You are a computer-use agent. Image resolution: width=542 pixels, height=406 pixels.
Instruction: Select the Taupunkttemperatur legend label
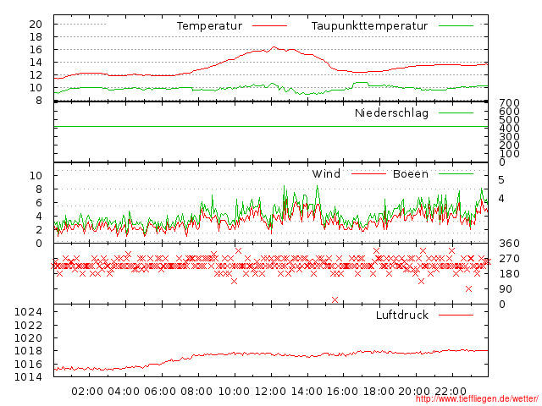(369, 26)
